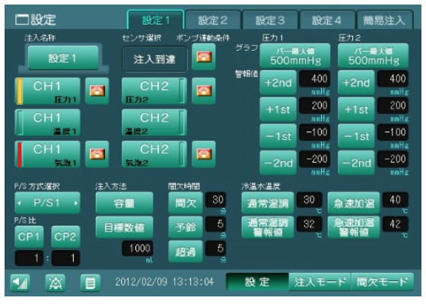
Task: Click the alarm bell mute icon
Action: 55,283
